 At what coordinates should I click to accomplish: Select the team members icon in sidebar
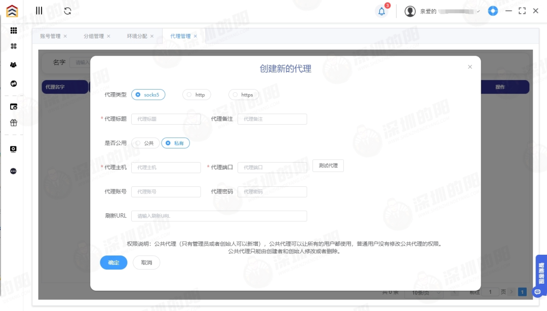coord(14,65)
